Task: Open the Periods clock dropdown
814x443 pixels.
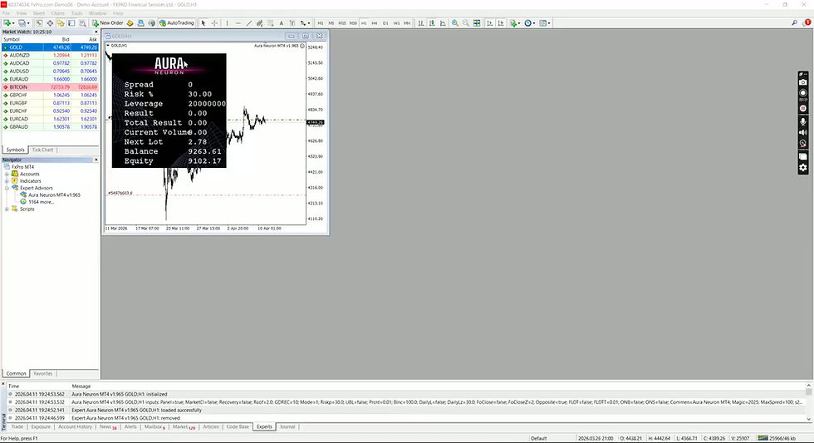Action: pyautogui.click(x=529, y=22)
